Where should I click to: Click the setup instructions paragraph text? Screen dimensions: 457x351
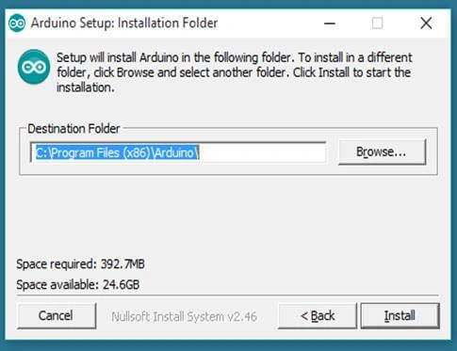click(x=234, y=72)
